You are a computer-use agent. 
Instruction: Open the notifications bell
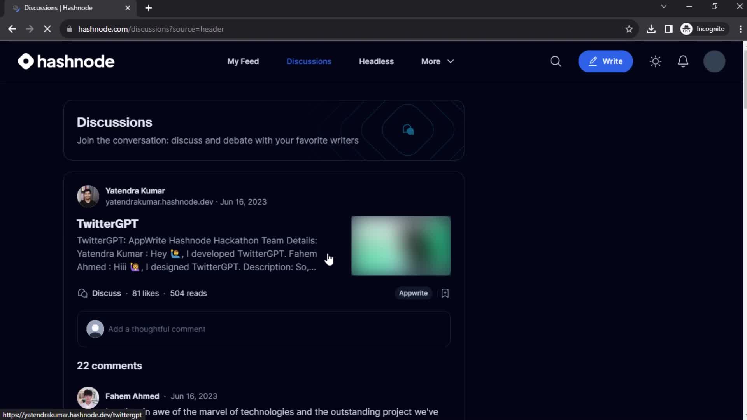point(683,61)
